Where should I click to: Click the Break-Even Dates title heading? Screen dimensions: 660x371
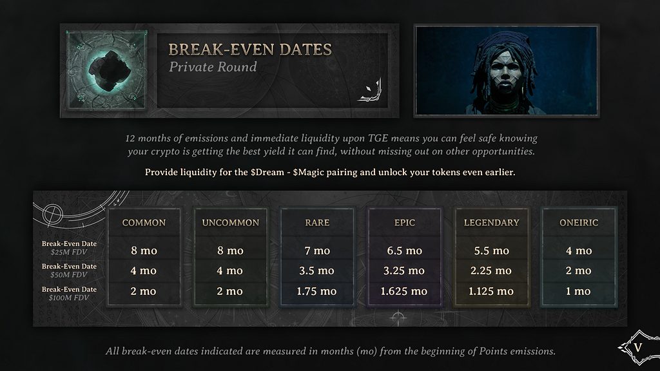pos(250,50)
